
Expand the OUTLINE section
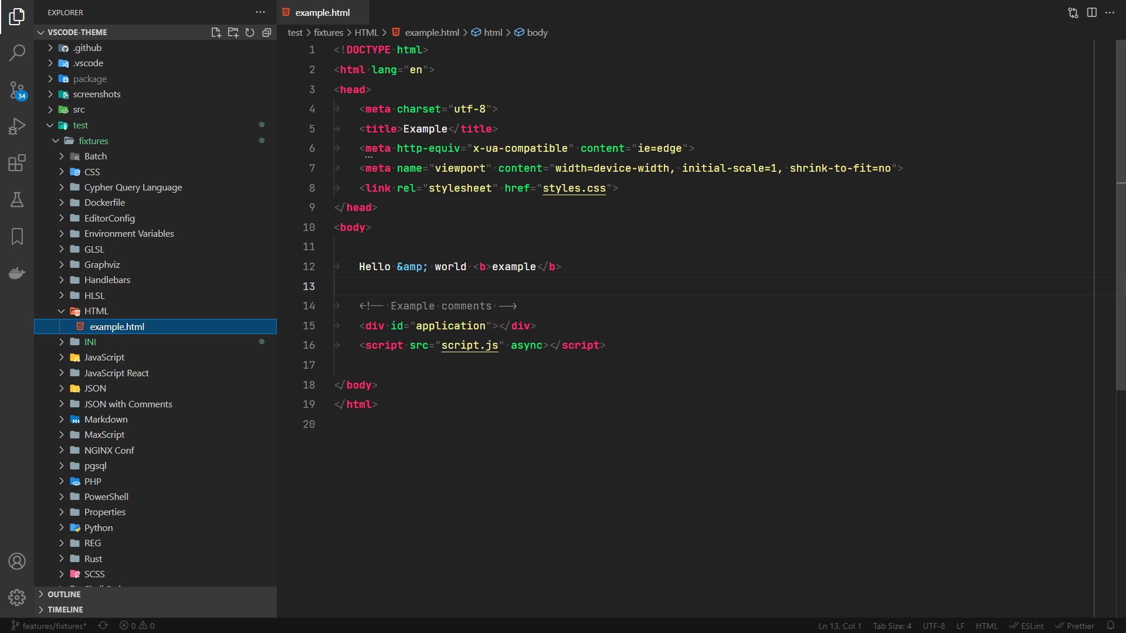pyautogui.click(x=64, y=594)
